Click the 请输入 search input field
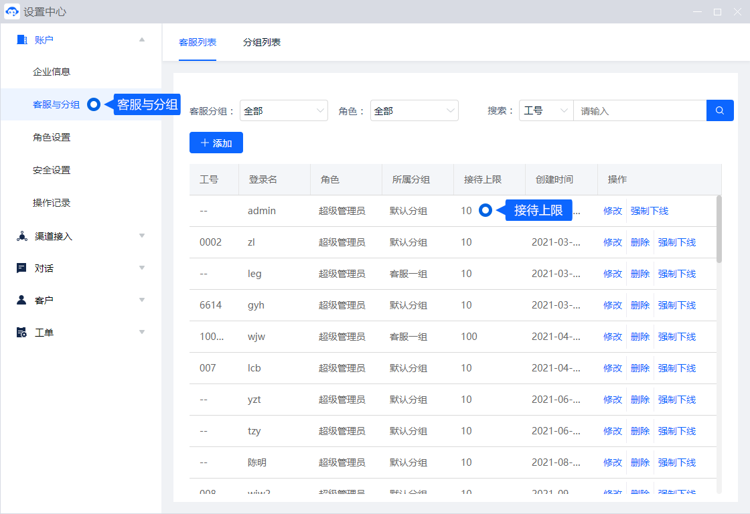 (x=640, y=110)
